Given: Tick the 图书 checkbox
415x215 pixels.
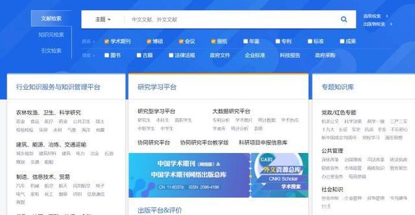Looking at the screenshot, I should click(107, 55).
